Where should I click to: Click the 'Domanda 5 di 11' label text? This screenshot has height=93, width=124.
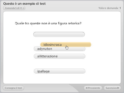(13, 8)
